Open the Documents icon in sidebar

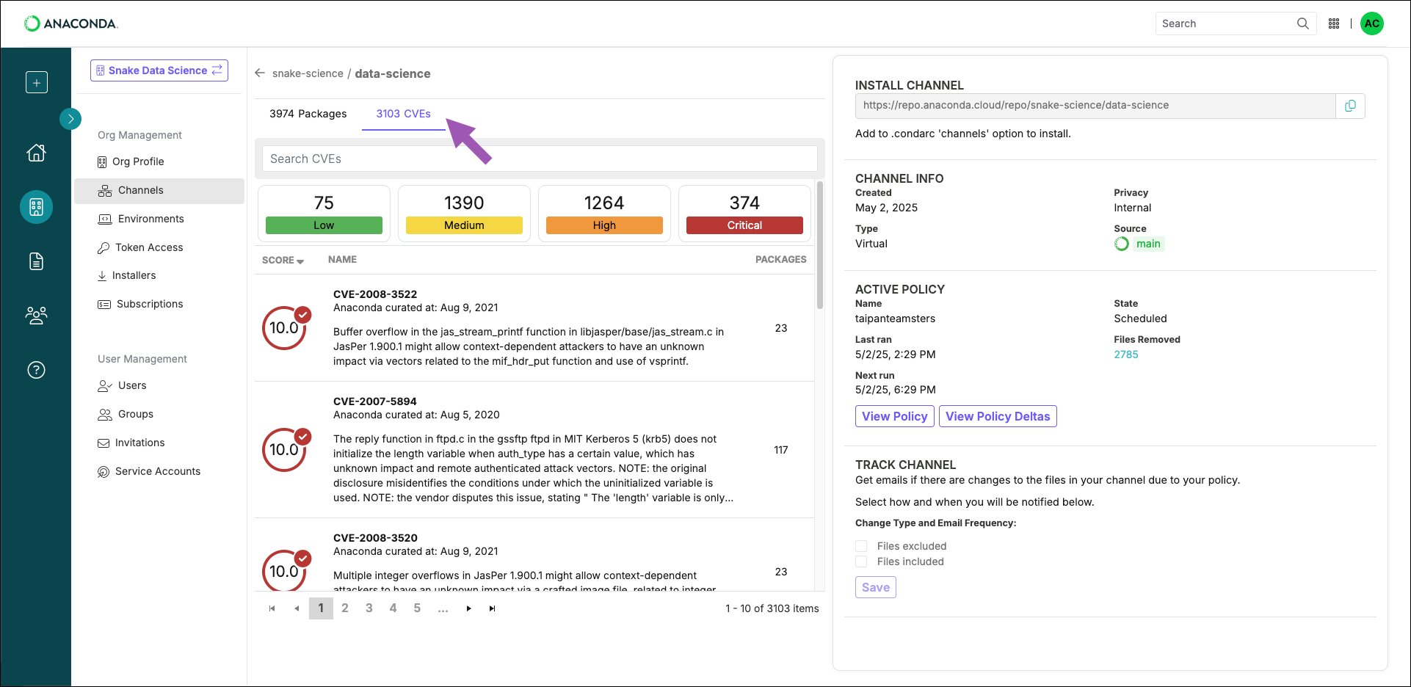[37, 261]
